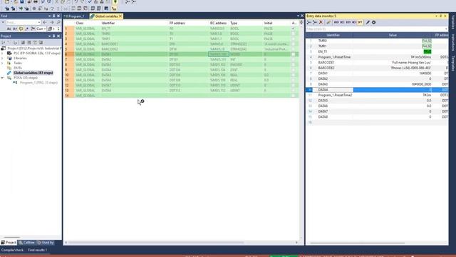Open the Variables side tab on right edge
This screenshot has width=456, height=257.
coord(453,22)
